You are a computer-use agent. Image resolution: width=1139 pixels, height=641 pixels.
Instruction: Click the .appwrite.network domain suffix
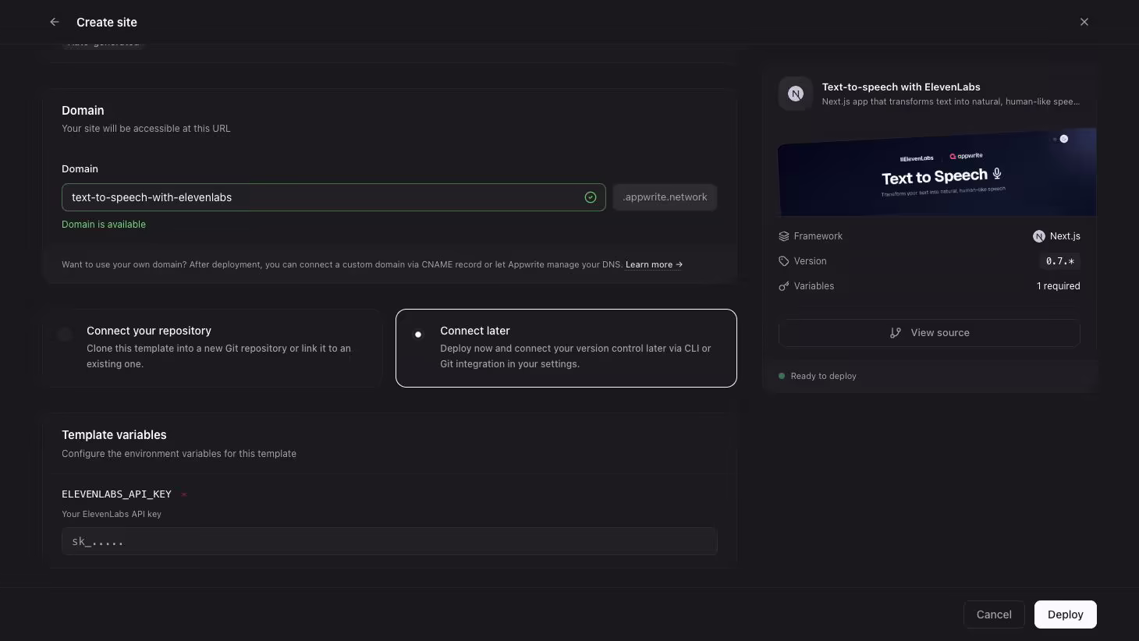(x=665, y=197)
